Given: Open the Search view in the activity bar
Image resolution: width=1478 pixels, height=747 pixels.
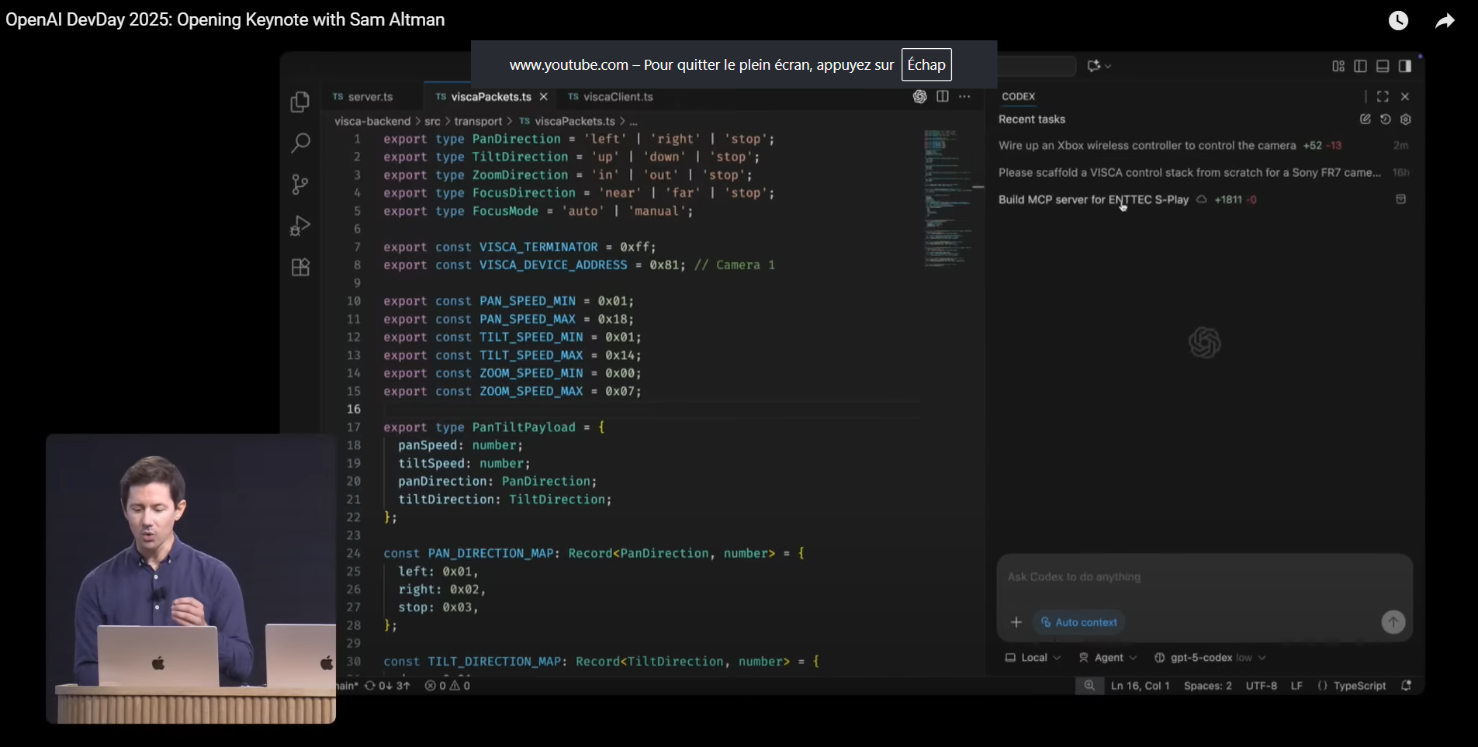Looking at the screenshot, I should click(x=300, y=143).
